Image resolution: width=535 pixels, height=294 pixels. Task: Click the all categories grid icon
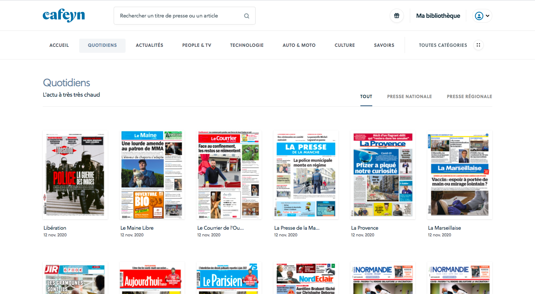(479, 45)
